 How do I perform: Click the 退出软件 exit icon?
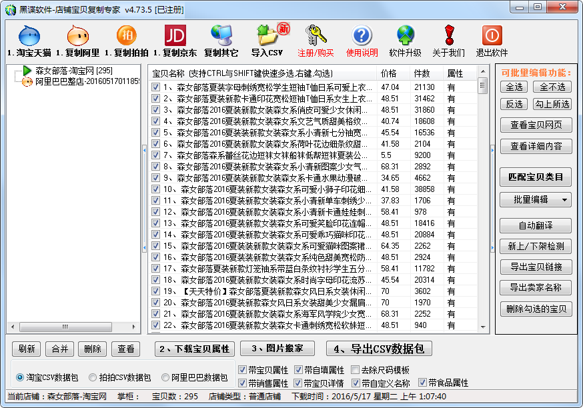(x=492, y=35)
